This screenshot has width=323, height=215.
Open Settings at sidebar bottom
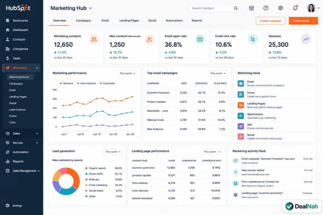(17, 206)
